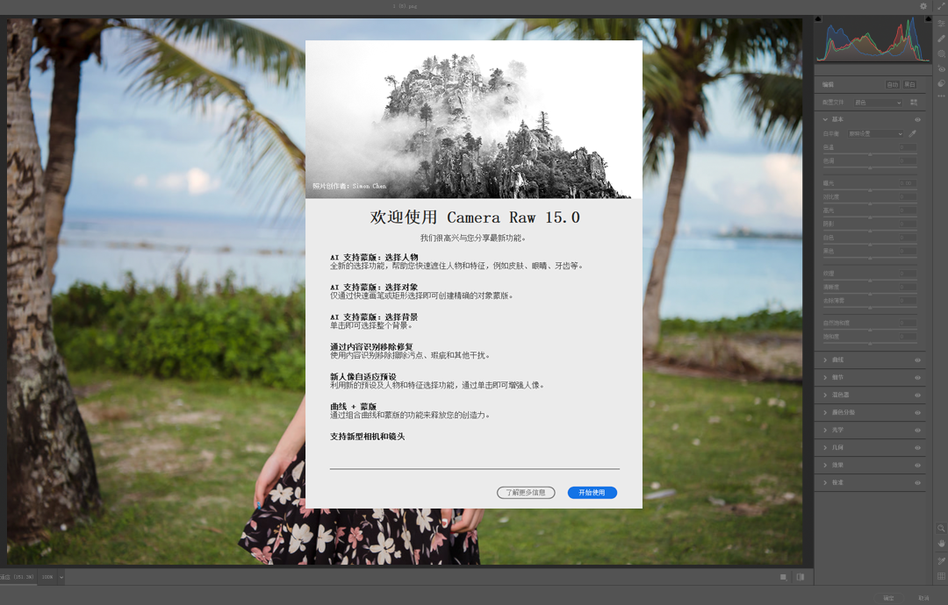Image resolution: width=948 pixels, height=605 pixels.
Task: Browse profiles grid icon next to 颜色
Action: [x=914, y=103]
